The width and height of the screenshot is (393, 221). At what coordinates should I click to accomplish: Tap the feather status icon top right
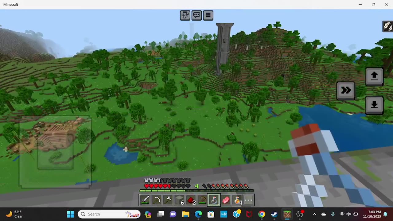click(x=388, y=26)
